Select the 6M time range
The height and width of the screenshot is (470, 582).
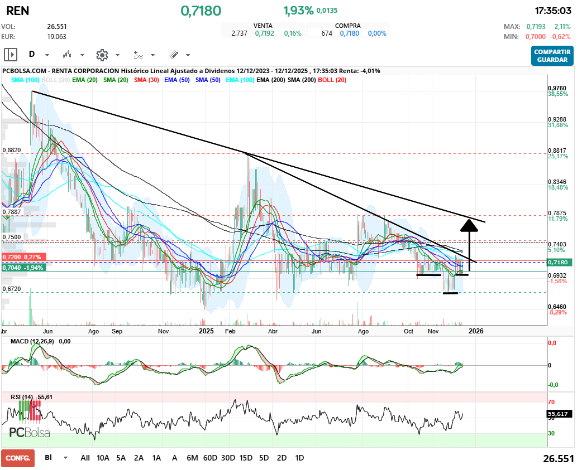pos(192,458)
